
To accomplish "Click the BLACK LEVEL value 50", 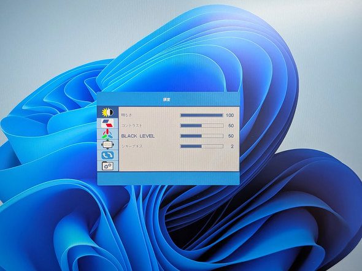I will pos(231,136).
